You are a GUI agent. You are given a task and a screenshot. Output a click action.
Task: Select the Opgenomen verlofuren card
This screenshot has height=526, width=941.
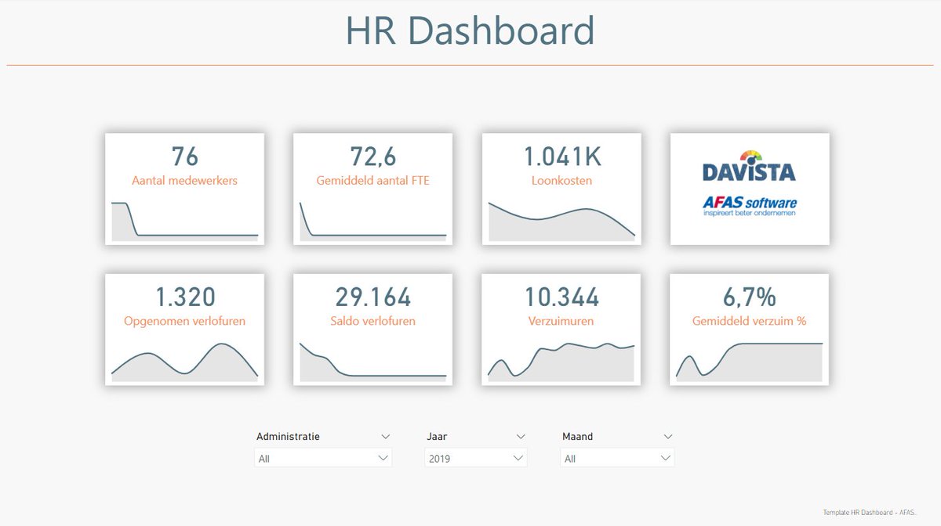click(184, 329)
